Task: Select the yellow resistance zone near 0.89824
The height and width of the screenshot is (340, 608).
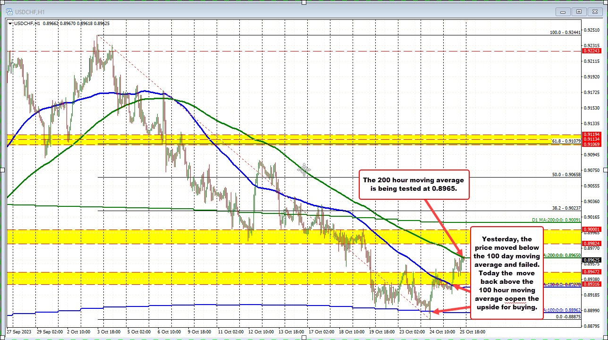Action: pos(236,236)
